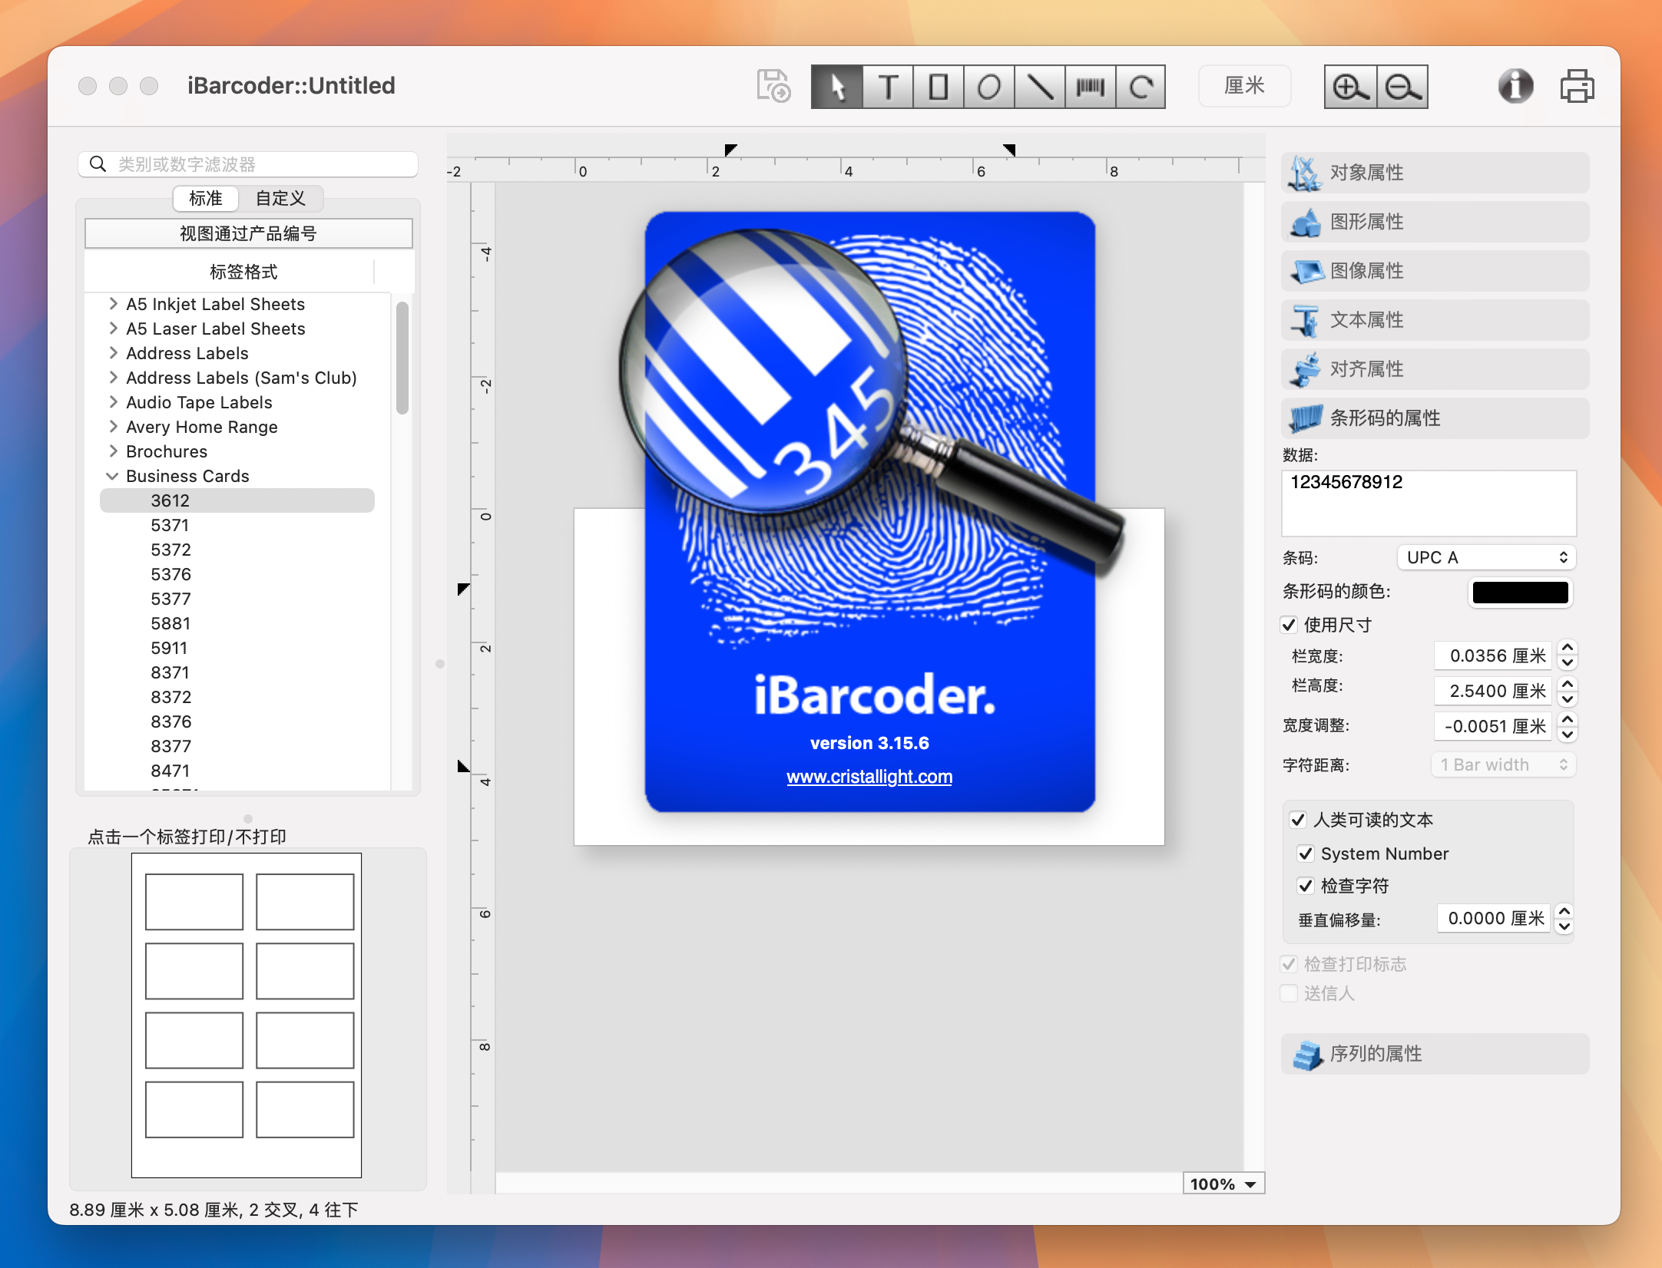Switch to the 自定义 tab
The height and width of the screenshot is (1268, 1662).
click(x=280, y=198)
